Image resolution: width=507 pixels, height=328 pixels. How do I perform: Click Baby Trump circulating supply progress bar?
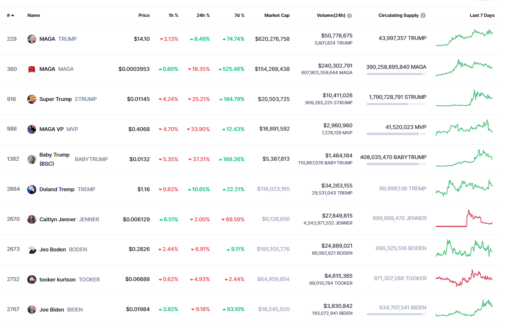tap(396, 164)
